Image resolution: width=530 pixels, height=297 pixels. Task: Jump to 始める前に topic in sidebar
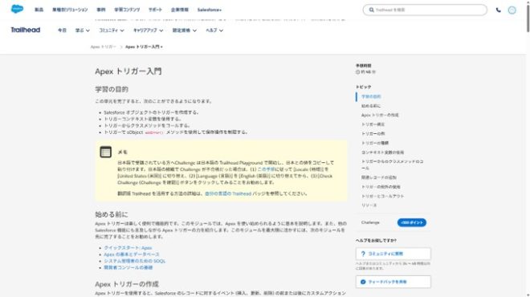pyautogui.click(x=371, y=106)
